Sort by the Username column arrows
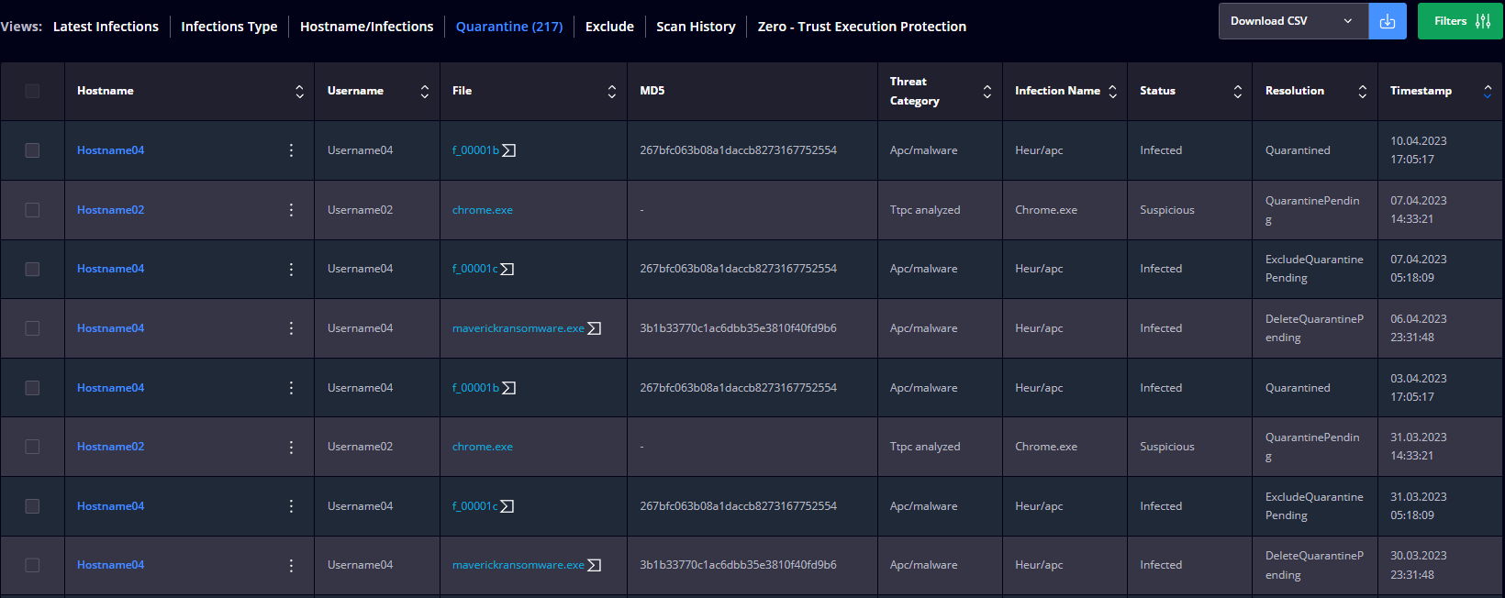 [x=425, y=91]
